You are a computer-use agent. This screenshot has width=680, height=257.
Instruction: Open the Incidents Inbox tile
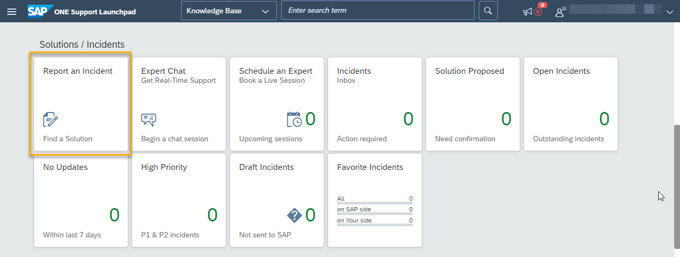pyautogui.click(x=375, y=104)
